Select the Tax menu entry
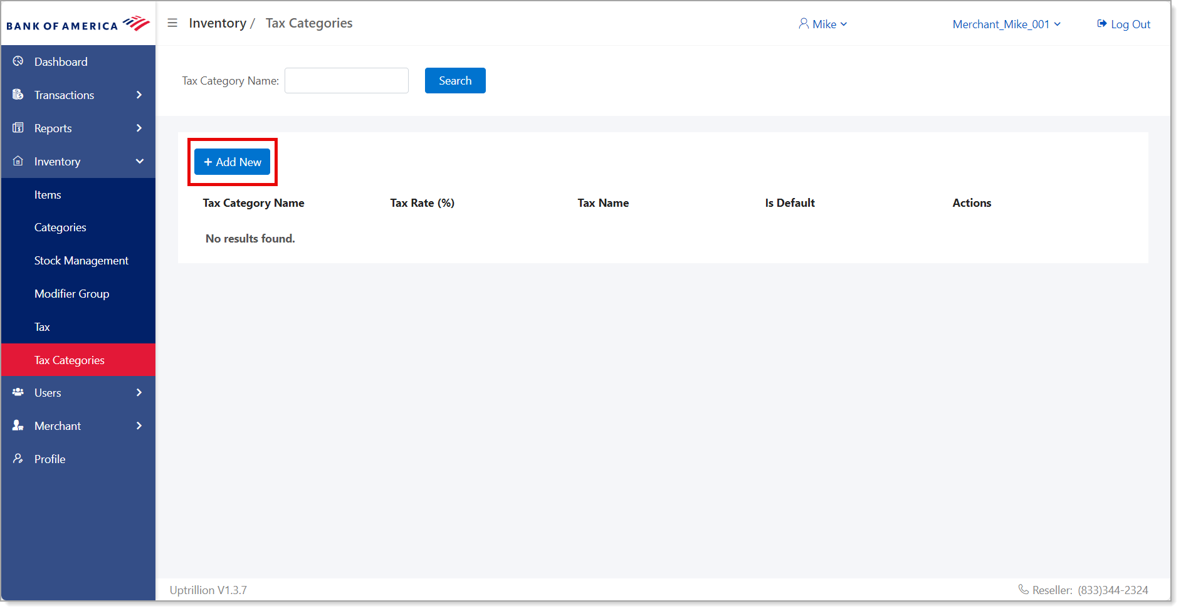 point(78,327)
